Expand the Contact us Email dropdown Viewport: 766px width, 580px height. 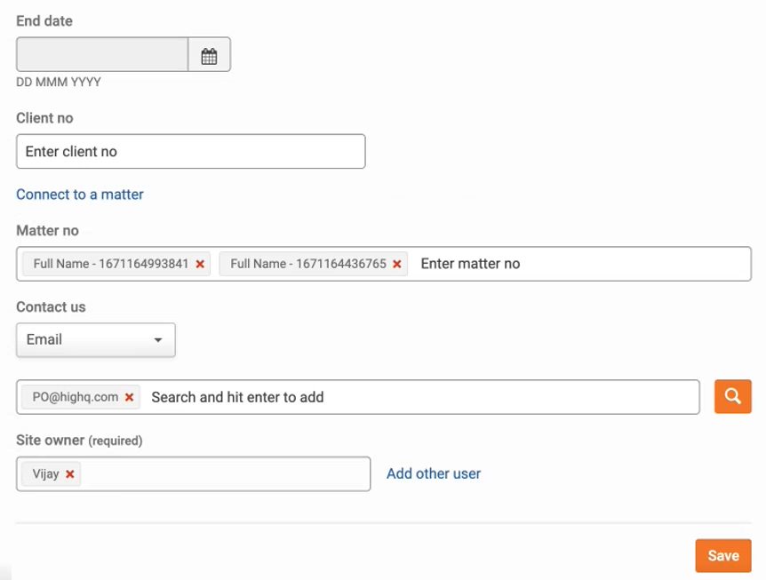pyautogui.click(x=96, y=340)
